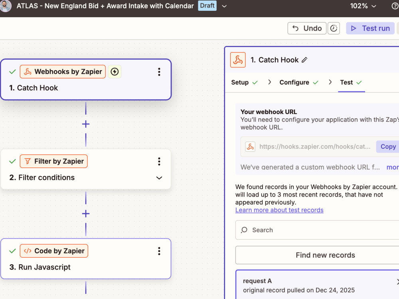This screenshot has height=299, width=399.
Task: Open three-dot menu on Filter by Zapier step
Action: tap(159, 161)
